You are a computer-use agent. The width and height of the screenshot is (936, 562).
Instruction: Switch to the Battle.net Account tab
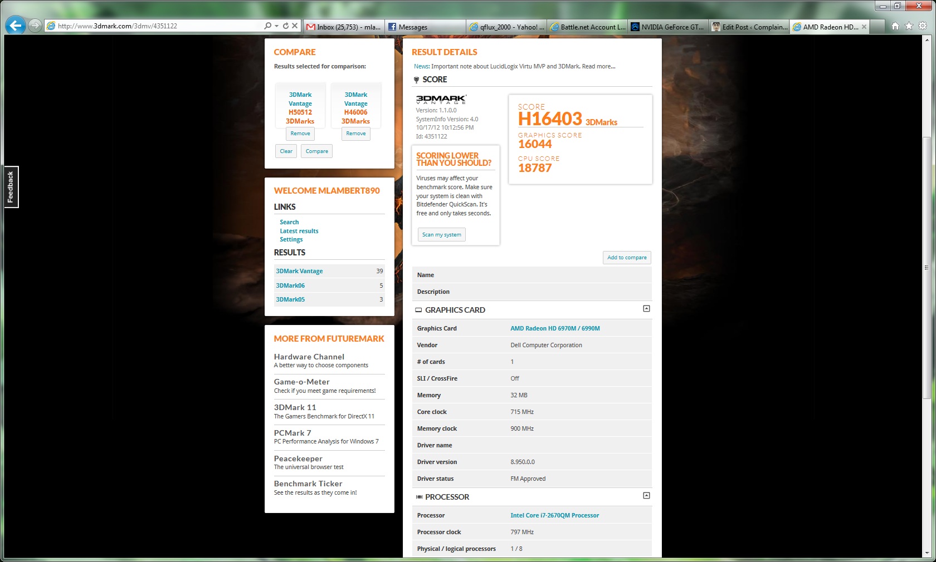click(x=588, y=27)
